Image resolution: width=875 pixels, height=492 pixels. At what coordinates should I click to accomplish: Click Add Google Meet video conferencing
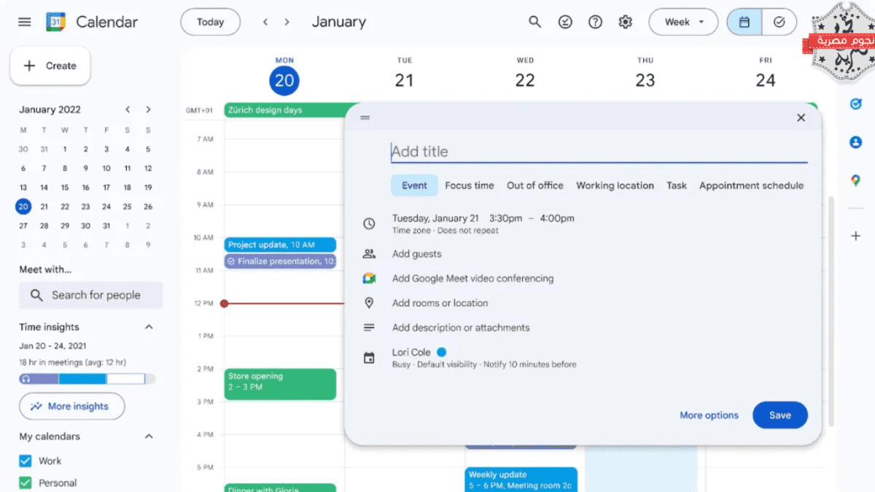(472, 278)
